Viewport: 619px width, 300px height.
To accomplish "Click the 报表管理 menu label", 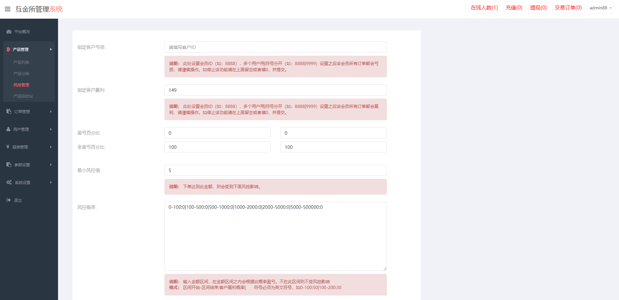I will [x=20, y=147].
